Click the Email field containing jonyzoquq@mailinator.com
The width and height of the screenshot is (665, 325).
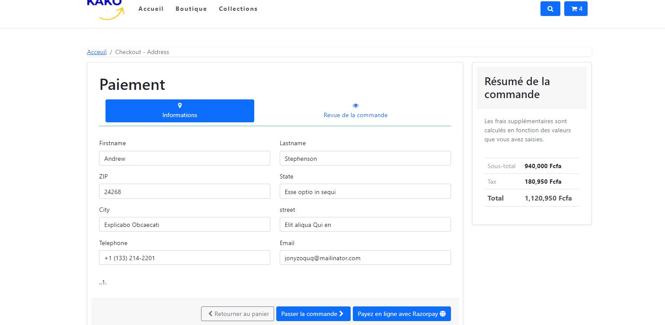coord(365,258)
